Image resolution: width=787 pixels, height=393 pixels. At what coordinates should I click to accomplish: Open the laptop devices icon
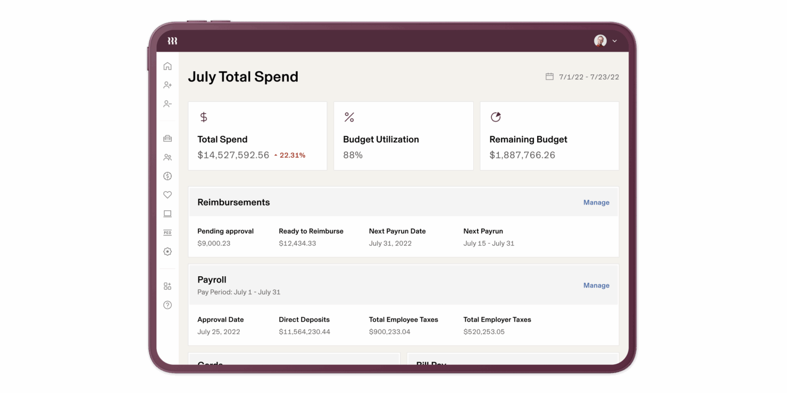click(x=168, y=214)
